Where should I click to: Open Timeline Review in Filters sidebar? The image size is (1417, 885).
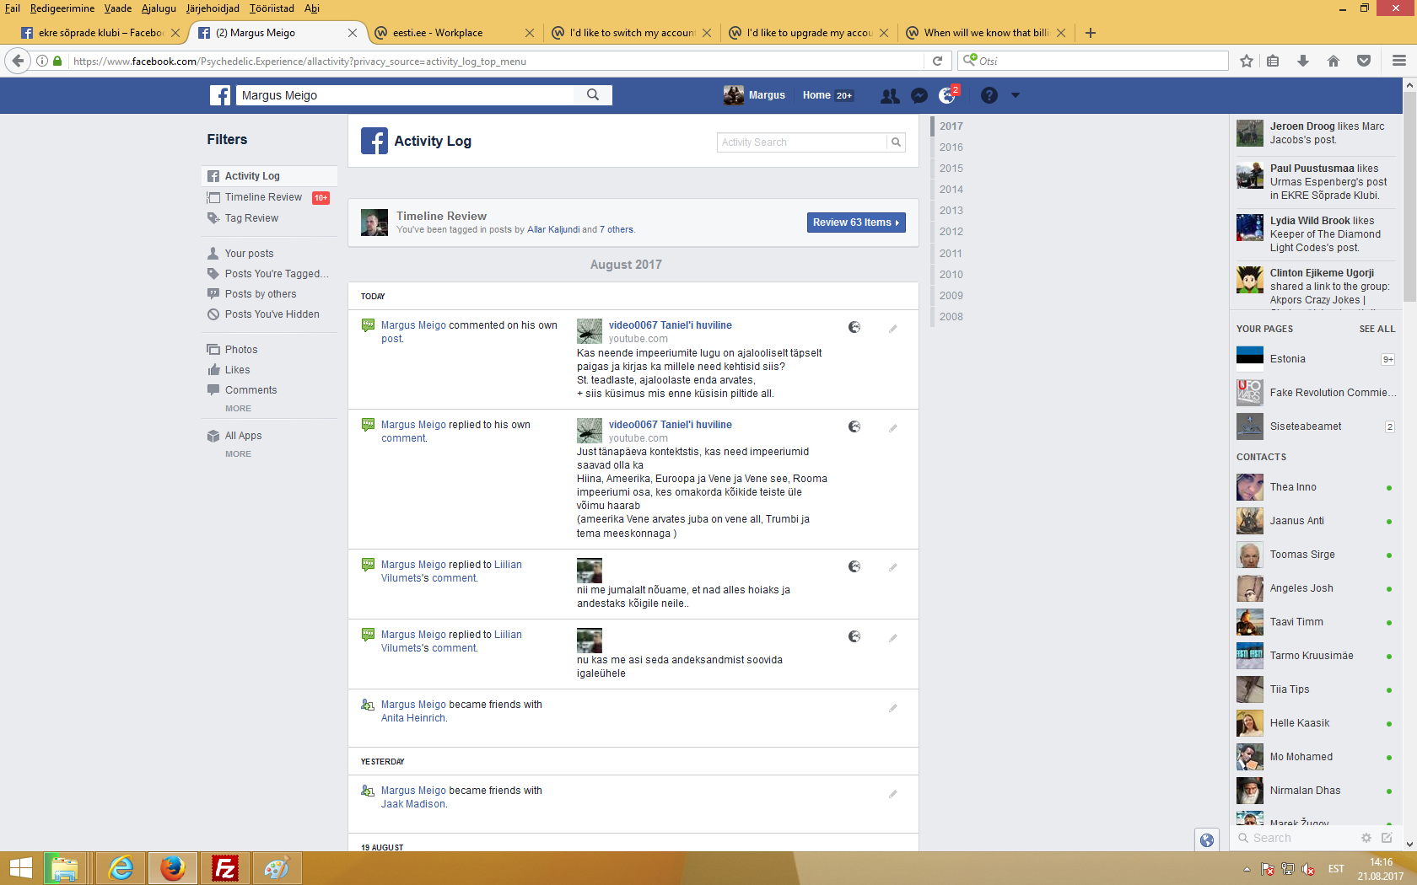point(263,197)
